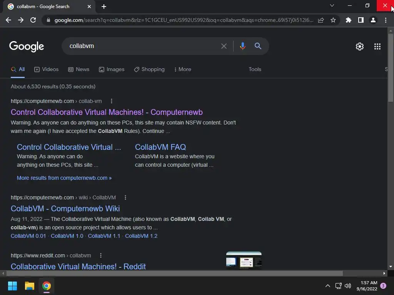Expand the More search categories menu
394x295 pixels.
pyautogui.click(x=183, y=70)
